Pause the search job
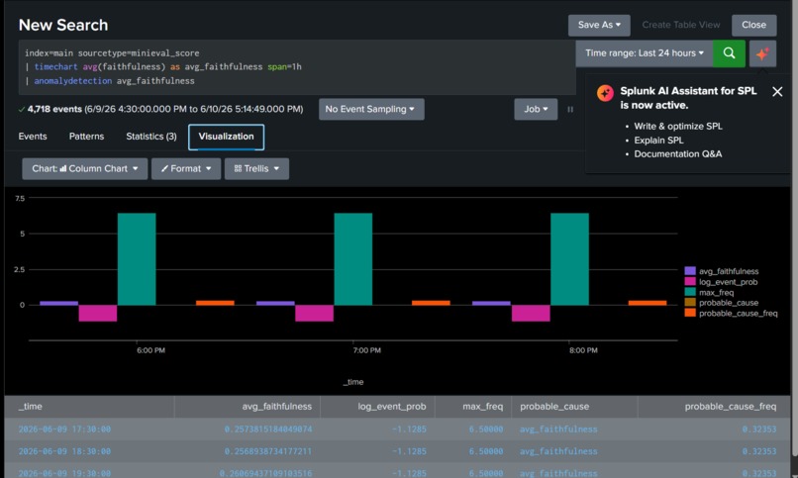 (570, 109)
